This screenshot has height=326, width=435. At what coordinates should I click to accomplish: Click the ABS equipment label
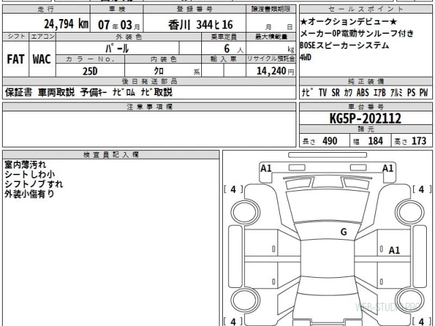click(x=362, y=92)
